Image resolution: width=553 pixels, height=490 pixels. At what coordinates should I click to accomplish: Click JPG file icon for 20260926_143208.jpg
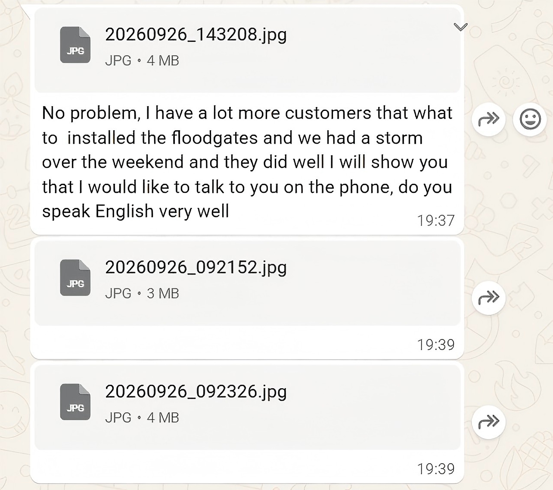tap(75, 45)
